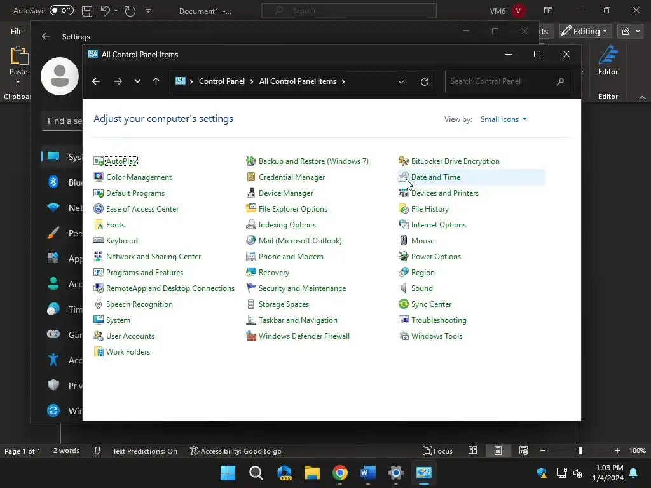Click RemoteApp and Desktop Connections link
The height and width of the screenshot is (488, 651).
tap(170, 288)
